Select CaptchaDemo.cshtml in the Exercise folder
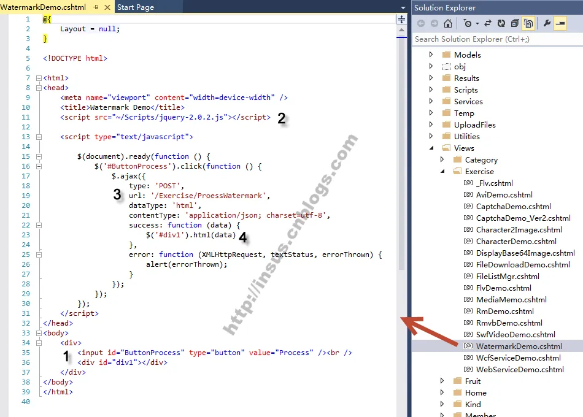The width and height of the screenshot is (583, 417). (x=513, y=207)
